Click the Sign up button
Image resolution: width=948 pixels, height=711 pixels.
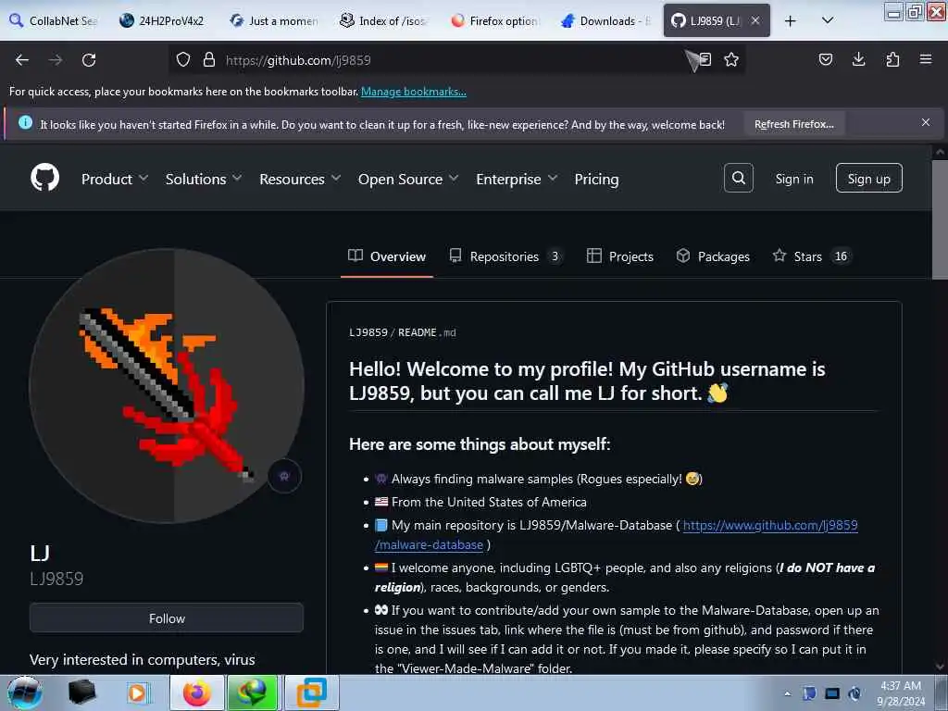[868, 179]
